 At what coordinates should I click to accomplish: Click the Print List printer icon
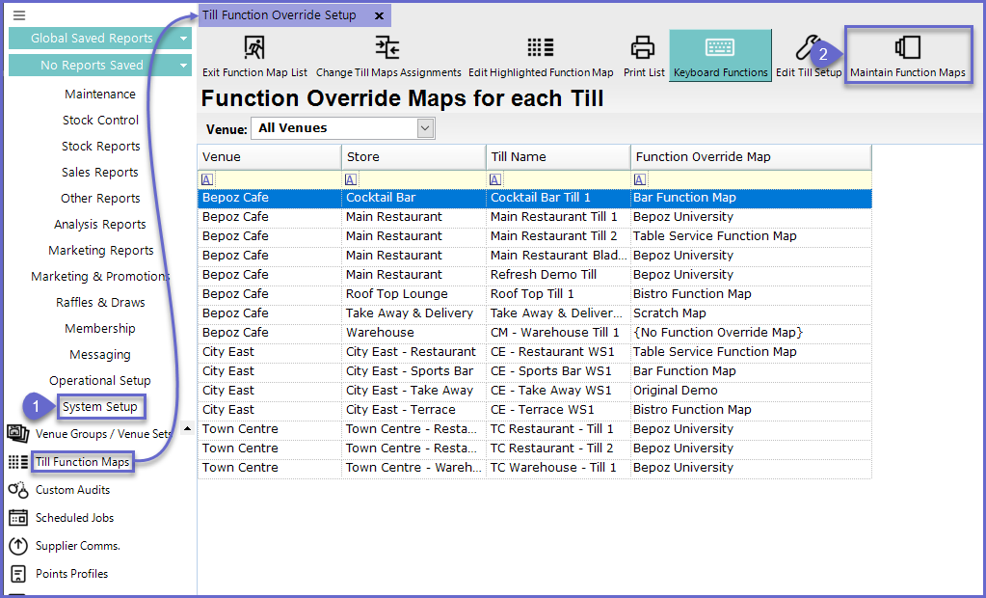pyautogui.click(x=643, y=48)
